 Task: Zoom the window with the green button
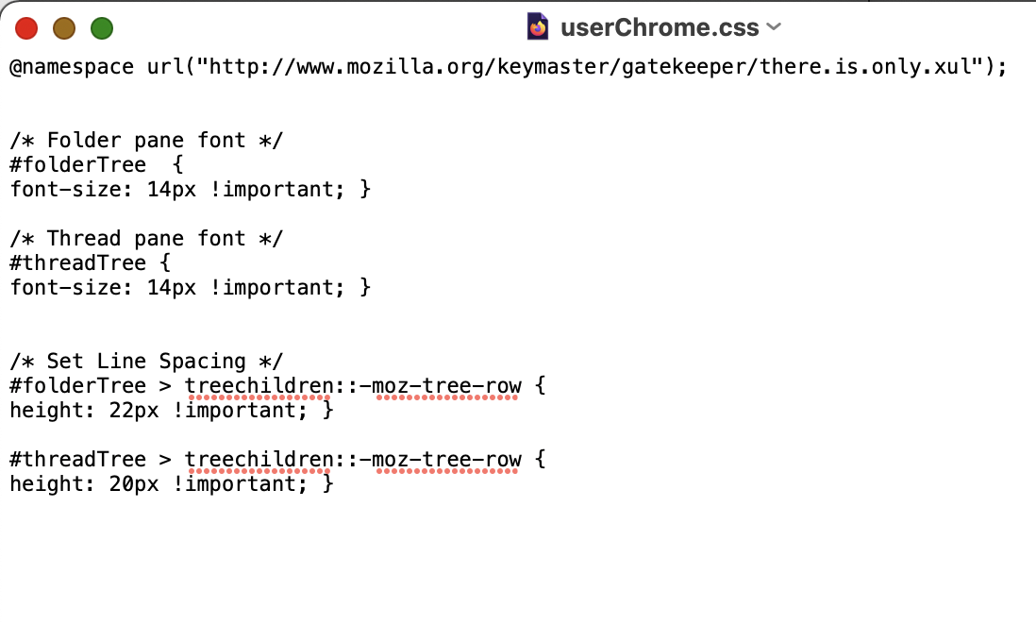pyautogui.click(x=102, y=28)
